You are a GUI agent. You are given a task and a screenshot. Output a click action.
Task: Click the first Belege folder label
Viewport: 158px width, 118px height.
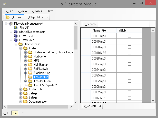tap(33, 93)
